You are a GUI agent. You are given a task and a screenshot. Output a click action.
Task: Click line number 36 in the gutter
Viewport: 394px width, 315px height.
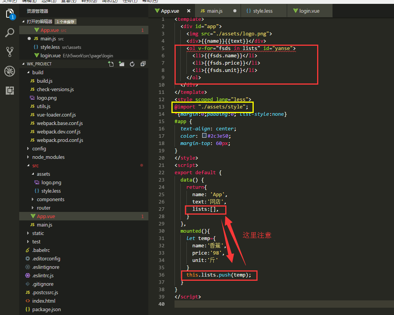[161, 275]
